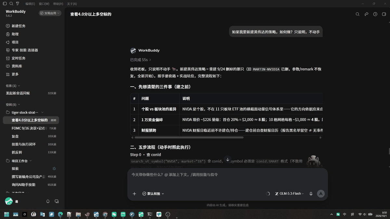The width and height of the screenshot is (390, 219).
Task: Click the plus icon to add attachment
Action: click(134, 194)
